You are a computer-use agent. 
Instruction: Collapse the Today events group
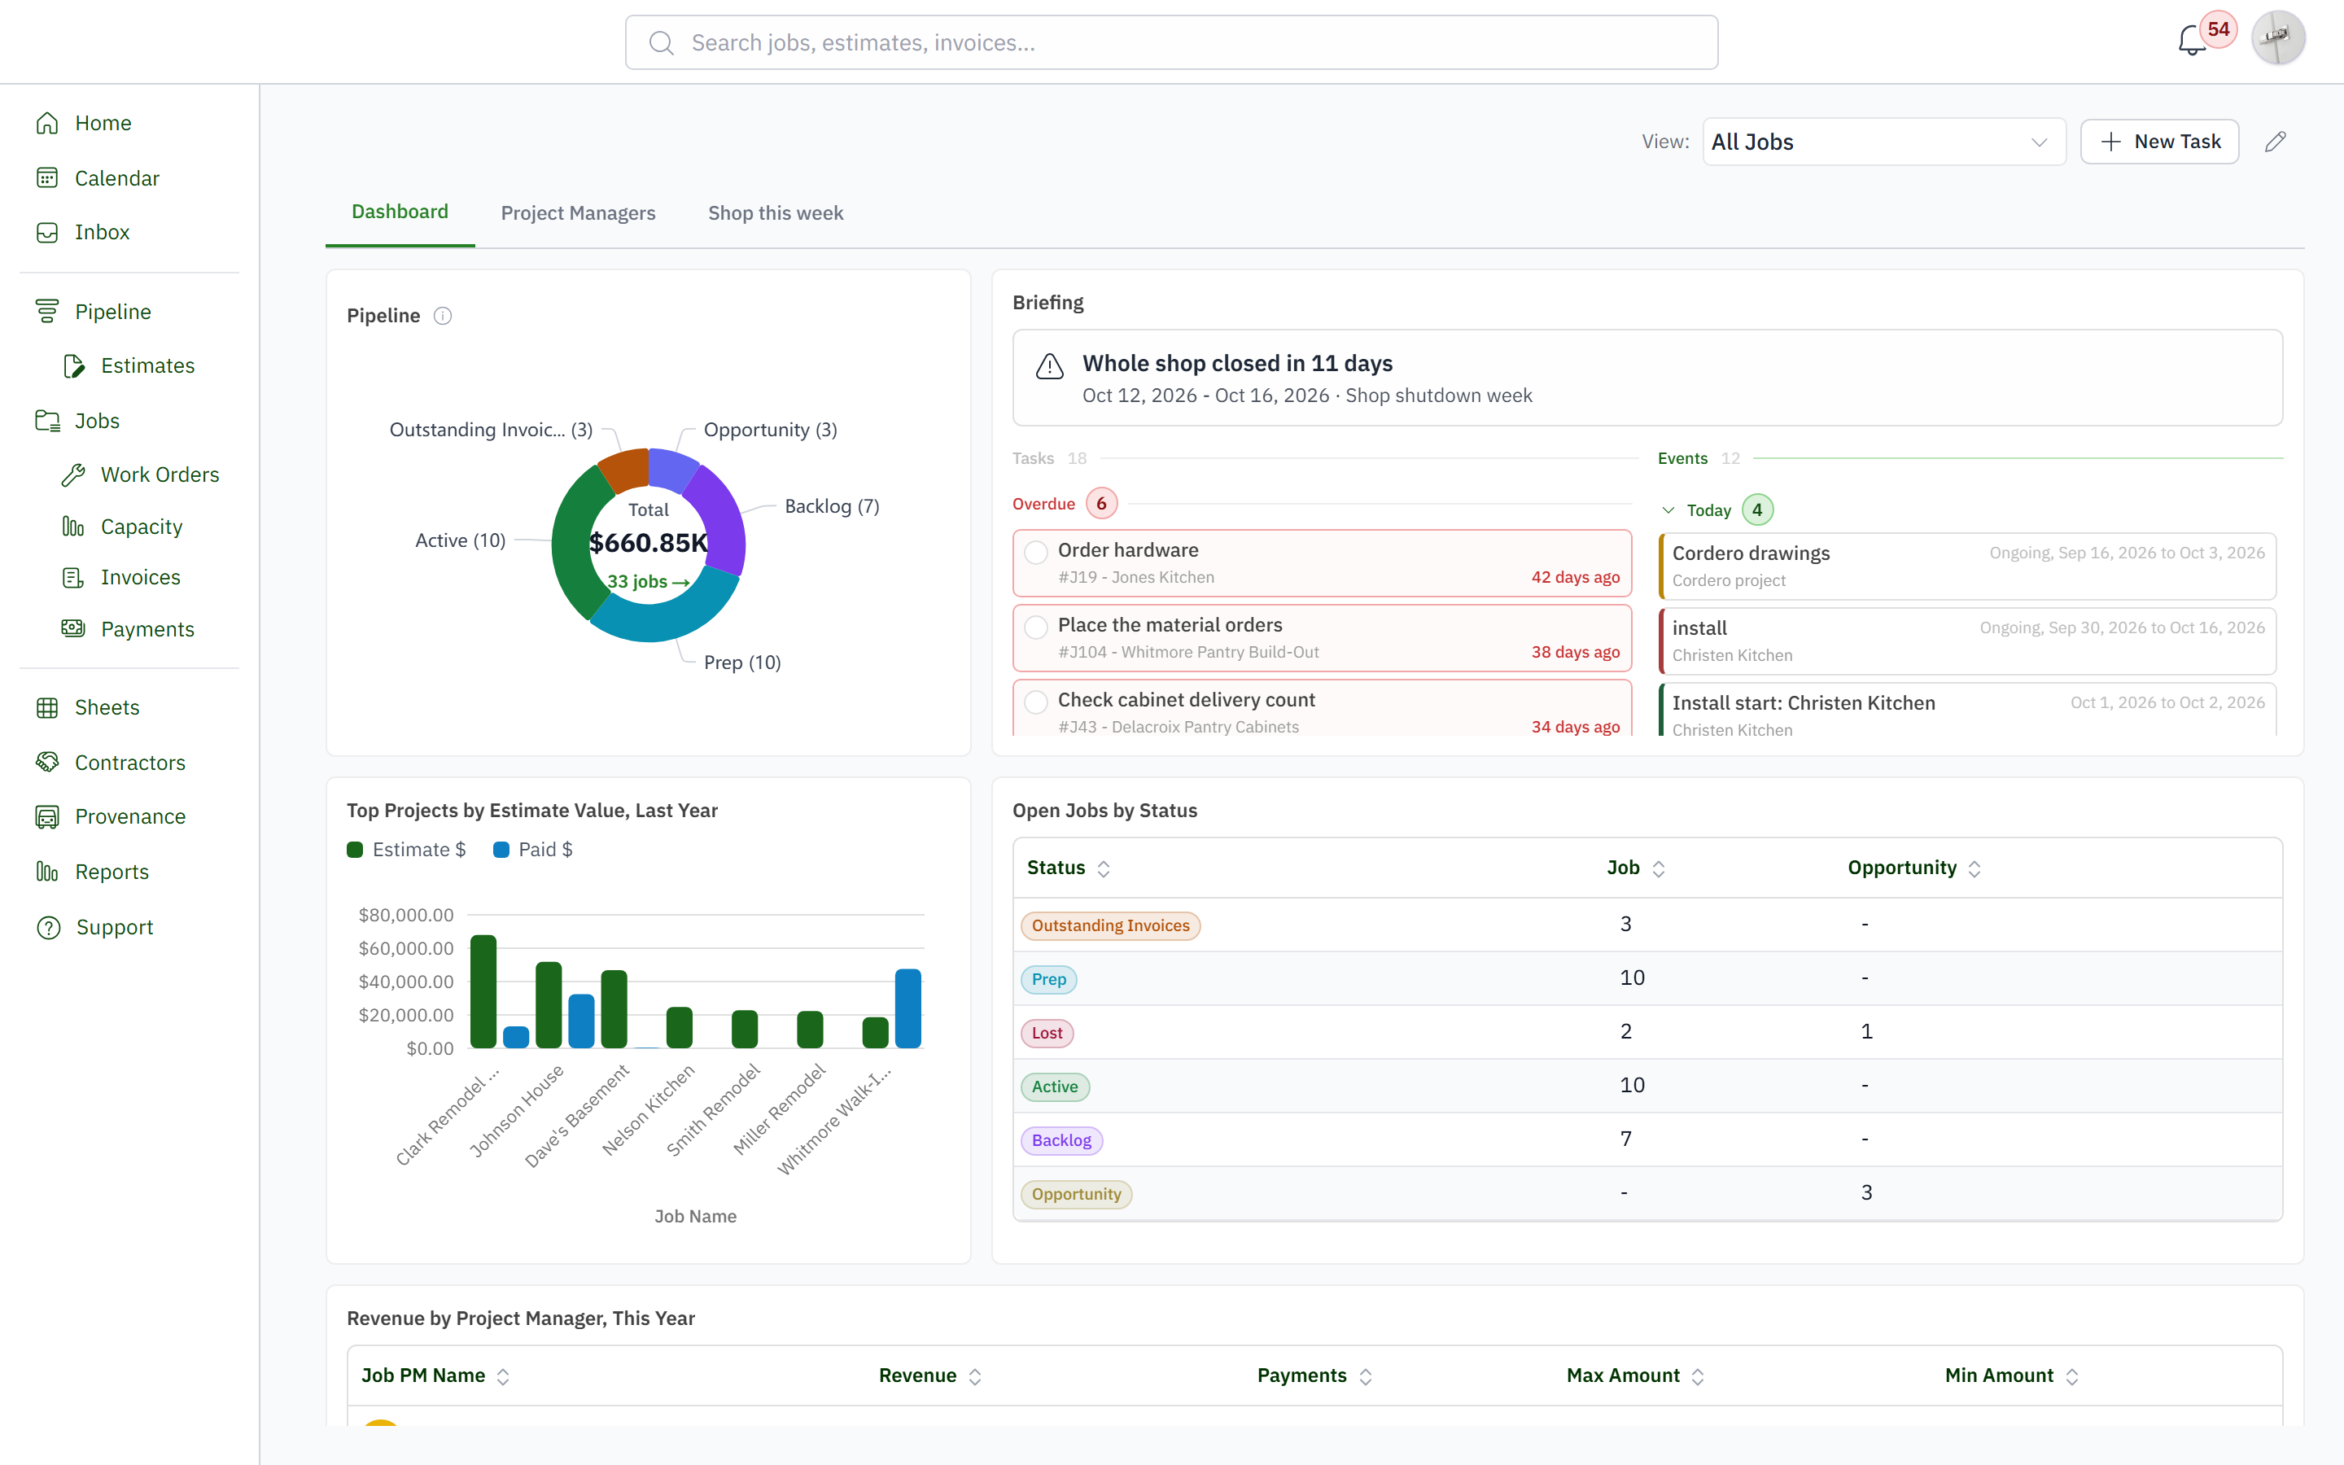[1668, 510]
